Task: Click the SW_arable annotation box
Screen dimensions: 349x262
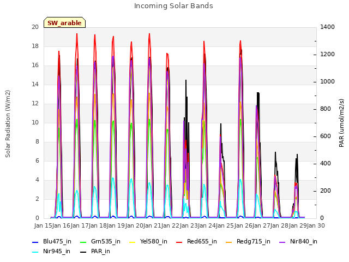Action: coord(64,22)
